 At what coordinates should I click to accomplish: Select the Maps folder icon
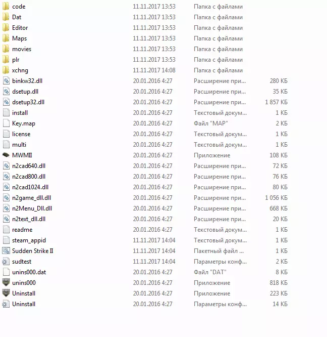[6, 38]
